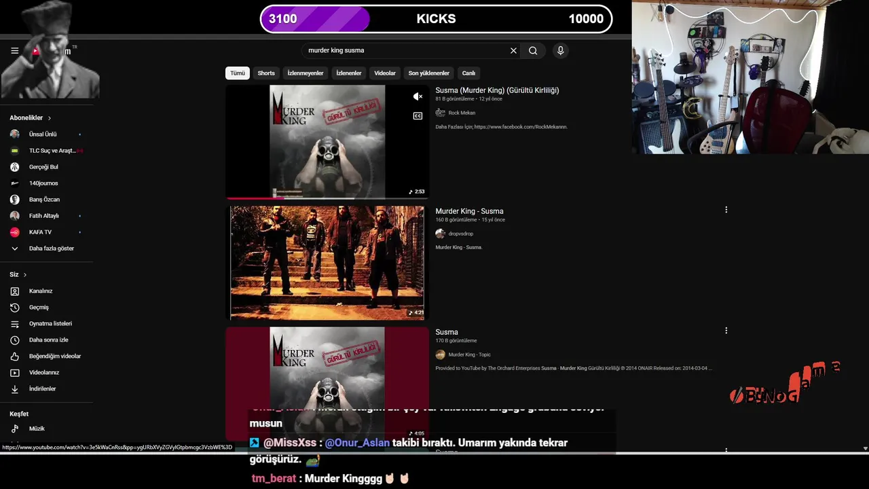Open Ünsal Ünlü subscription channel
Image resolution: width=869 pixels, height=489 pixels.
(x=46, y=134)
